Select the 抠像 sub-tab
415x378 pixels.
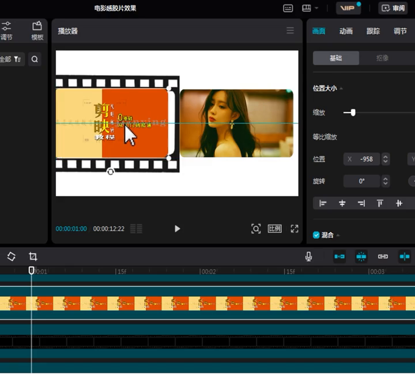(383, 58)
